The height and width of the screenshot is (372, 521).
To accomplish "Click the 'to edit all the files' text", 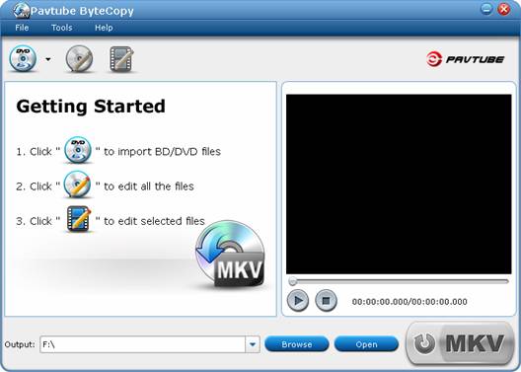I will [149, 186].
